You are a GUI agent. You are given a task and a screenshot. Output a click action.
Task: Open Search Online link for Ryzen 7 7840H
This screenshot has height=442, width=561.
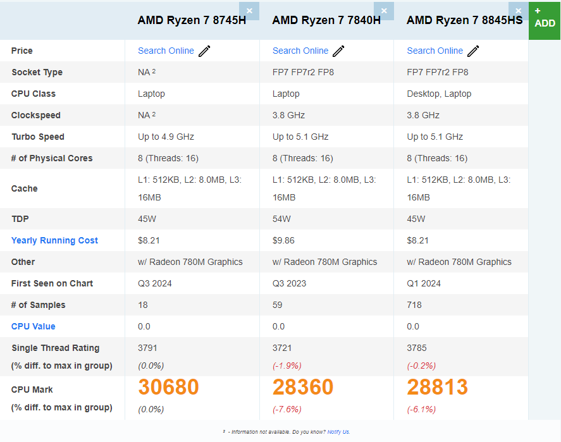(300, 51)
